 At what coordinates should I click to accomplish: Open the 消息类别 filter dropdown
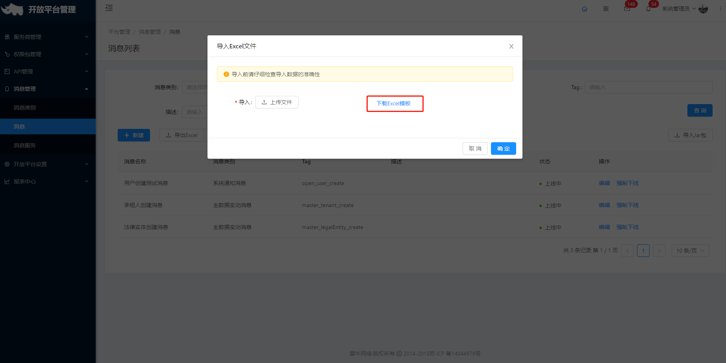click(x=194, y=87)
